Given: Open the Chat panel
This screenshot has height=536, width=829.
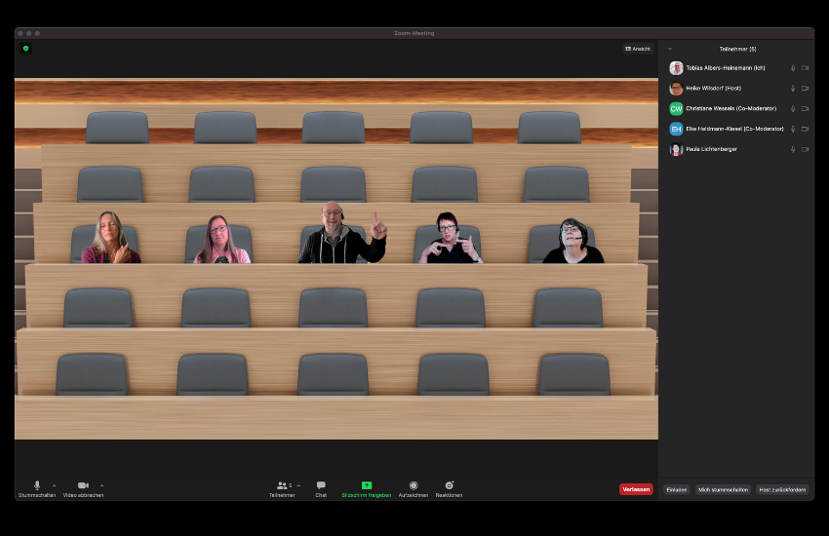Looking at the screenshot, I should coord(321,489).
